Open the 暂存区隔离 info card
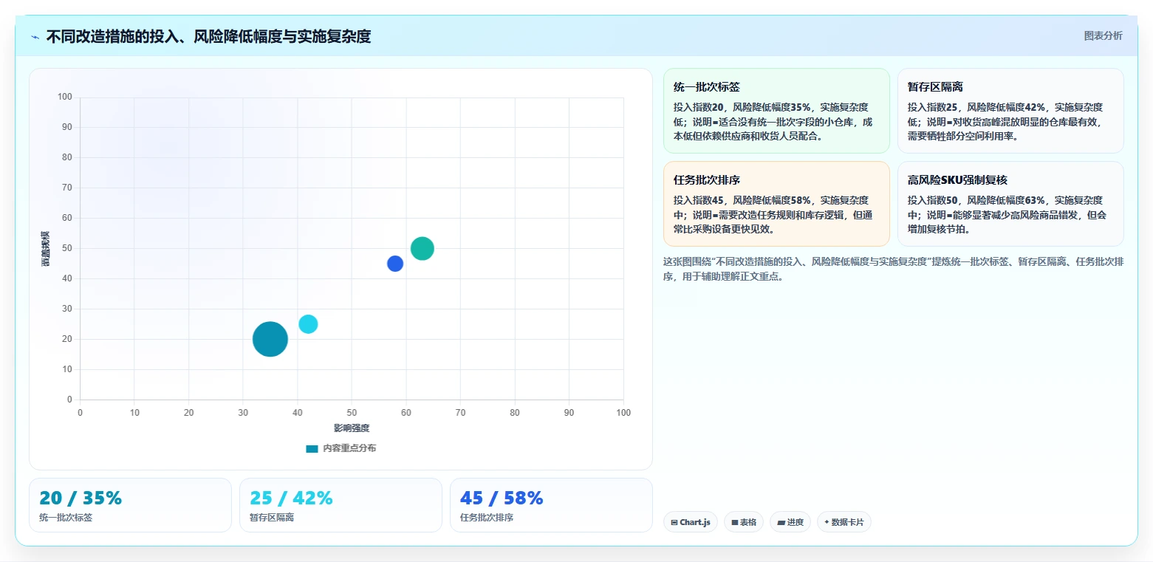This screenshot has width=1153, height=562. pyautogui.click(x=1010, y=111)
